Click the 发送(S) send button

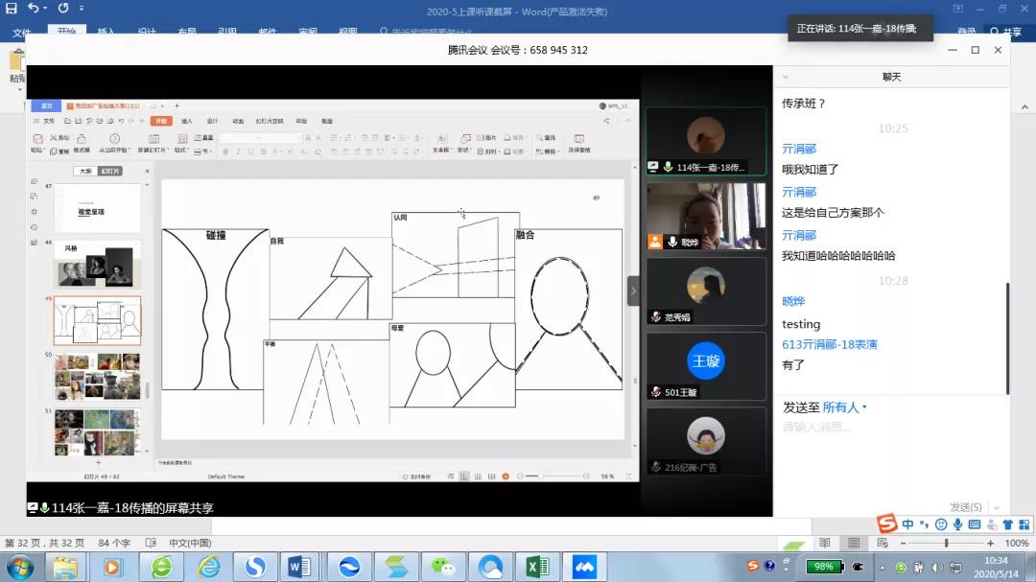(x=965, y=507)
